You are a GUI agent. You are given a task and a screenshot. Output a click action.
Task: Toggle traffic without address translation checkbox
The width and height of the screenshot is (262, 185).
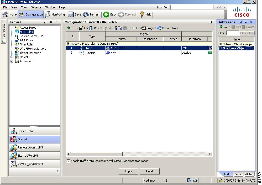pos(68,161)
